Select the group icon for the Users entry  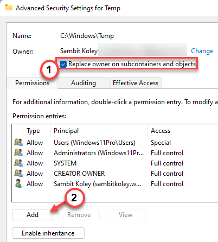tap(18, 142)
